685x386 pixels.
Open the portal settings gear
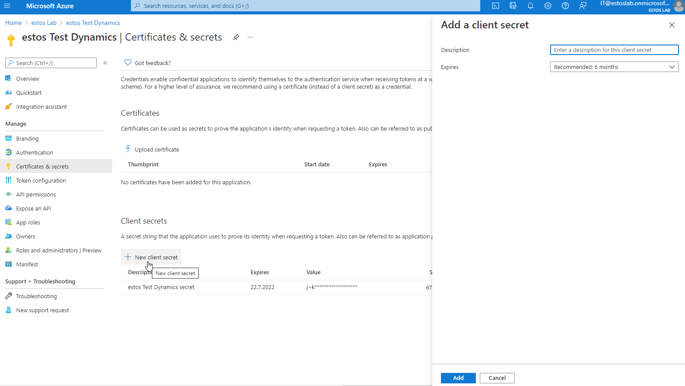point(548,6)
